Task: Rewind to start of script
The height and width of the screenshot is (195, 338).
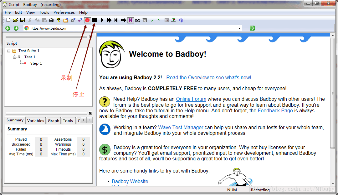Action: point(116,20)
